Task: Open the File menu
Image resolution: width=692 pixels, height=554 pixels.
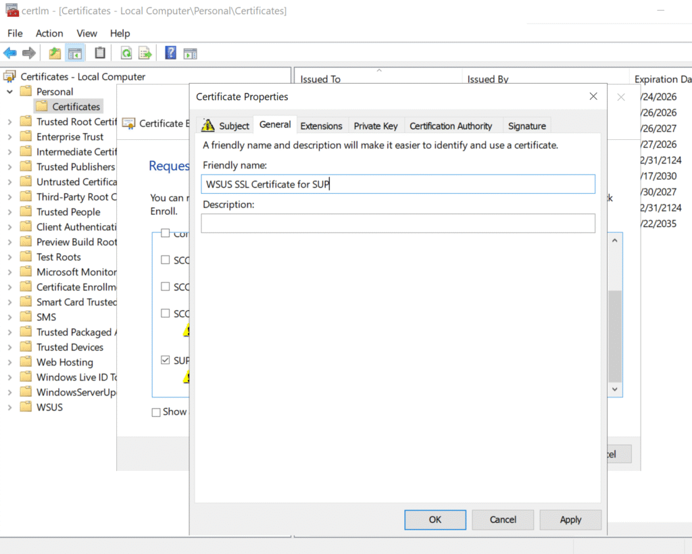Action: coord(15,33)
